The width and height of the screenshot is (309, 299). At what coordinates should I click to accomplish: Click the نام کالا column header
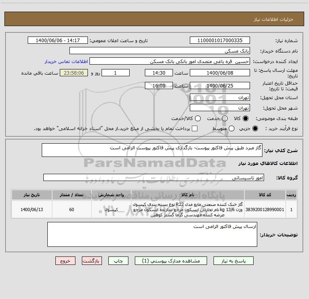click(x=188, y=195)
